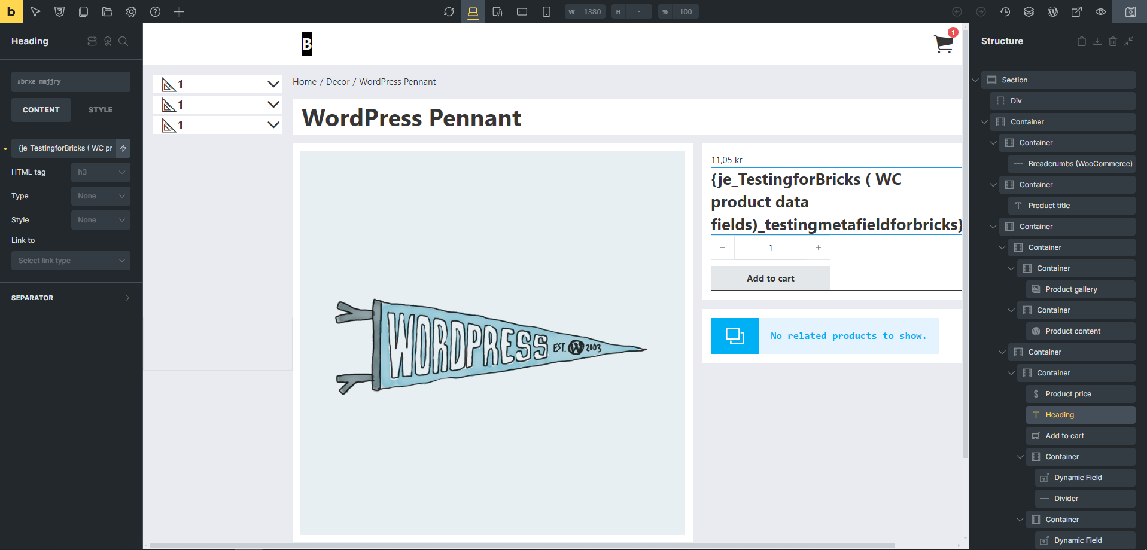Click the search icon in Heading panel
This screenshot has width=1147, height=550.
point(123,41)
